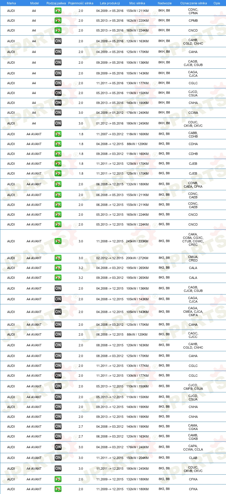Click the ON icon in the CAPA, CCWA, CCLA row

(x=58, y=447)
